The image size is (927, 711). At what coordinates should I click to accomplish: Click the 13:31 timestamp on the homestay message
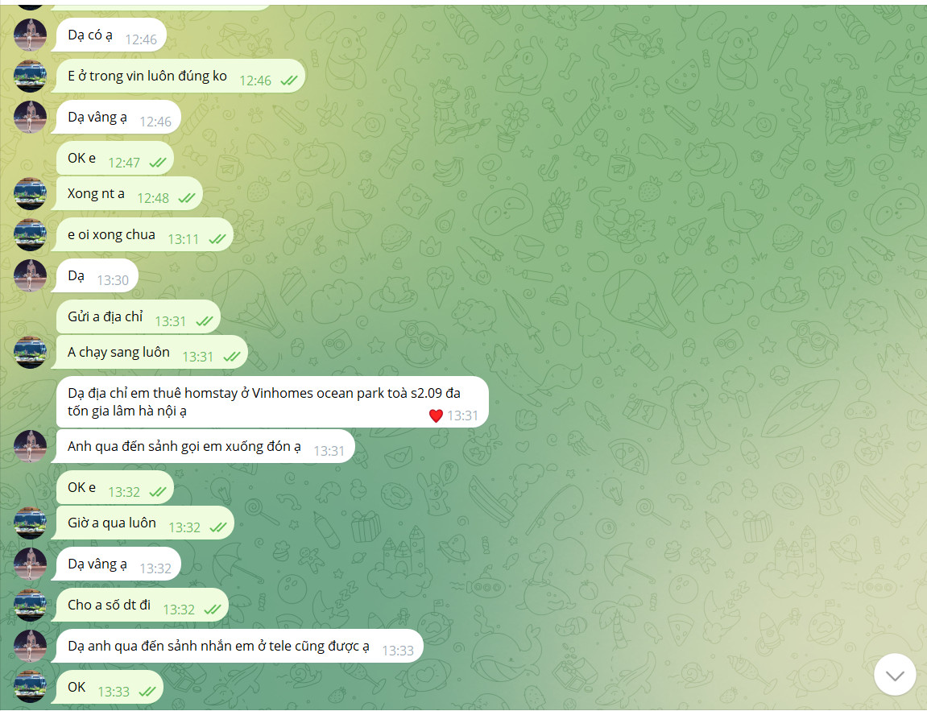click(x=462, y=415)
